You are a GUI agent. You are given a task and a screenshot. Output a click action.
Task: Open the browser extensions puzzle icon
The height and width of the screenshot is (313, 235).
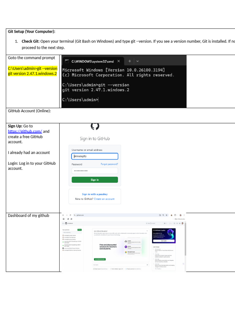pyautogui.click(x=175, y=215)
